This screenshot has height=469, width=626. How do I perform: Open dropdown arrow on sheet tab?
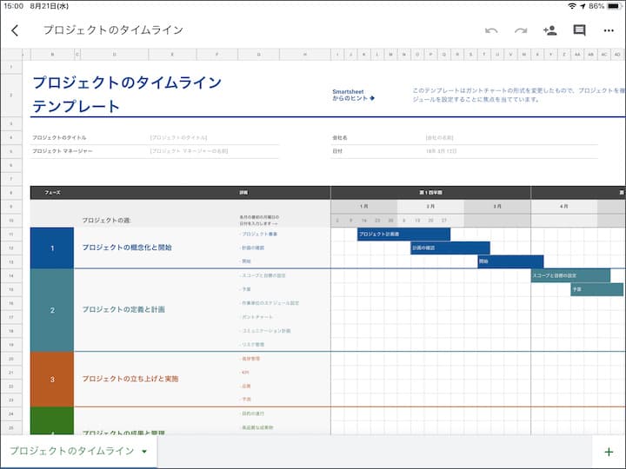click(x=144, y=452)
